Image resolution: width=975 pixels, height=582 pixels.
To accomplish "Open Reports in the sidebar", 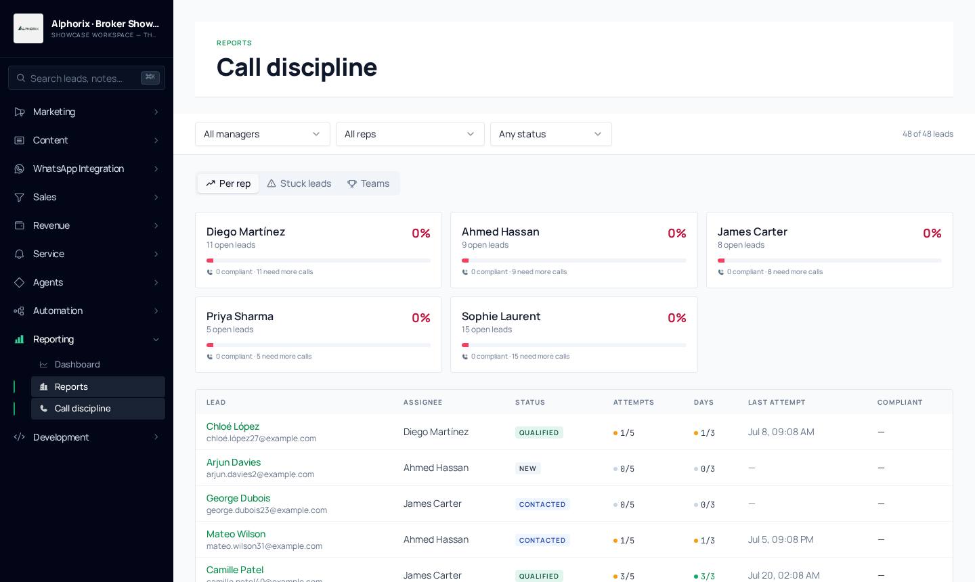I will coord(98,387).
